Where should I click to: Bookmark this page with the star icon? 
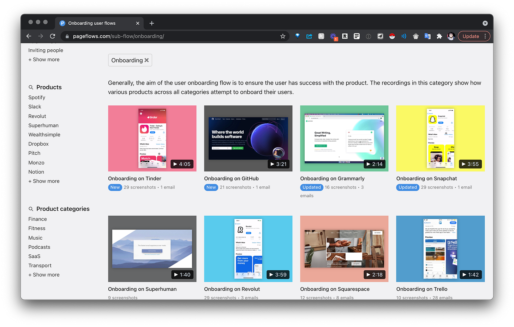coord(283,36)
